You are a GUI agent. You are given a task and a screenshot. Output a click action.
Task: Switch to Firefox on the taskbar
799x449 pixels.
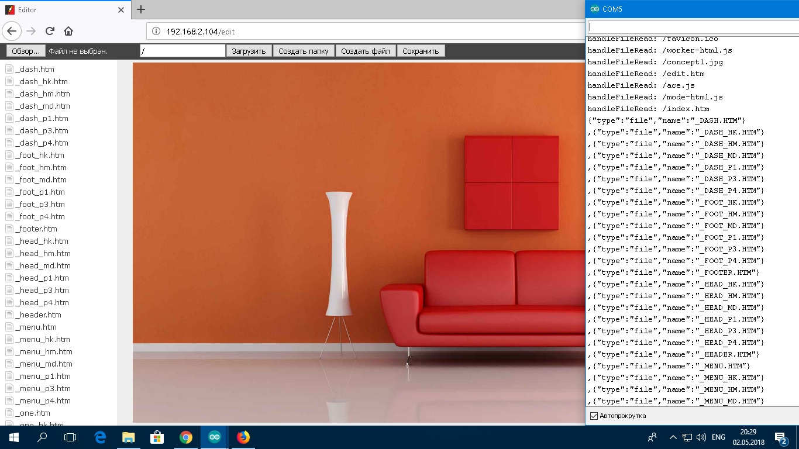[243, 437]
